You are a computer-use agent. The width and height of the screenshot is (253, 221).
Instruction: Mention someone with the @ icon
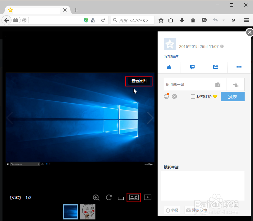(174, 96)
